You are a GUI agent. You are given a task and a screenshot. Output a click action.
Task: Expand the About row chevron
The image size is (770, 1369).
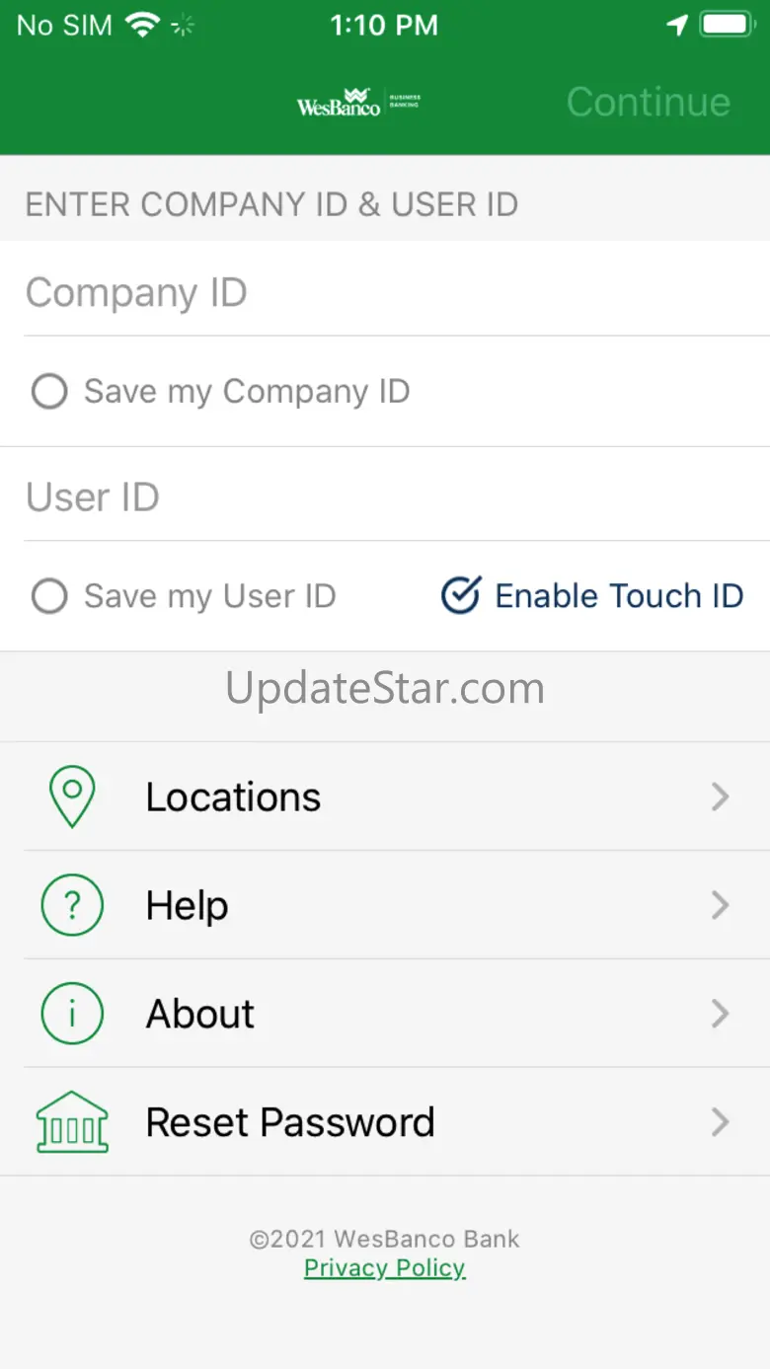pyautogui.click(x=721, y=1014)
